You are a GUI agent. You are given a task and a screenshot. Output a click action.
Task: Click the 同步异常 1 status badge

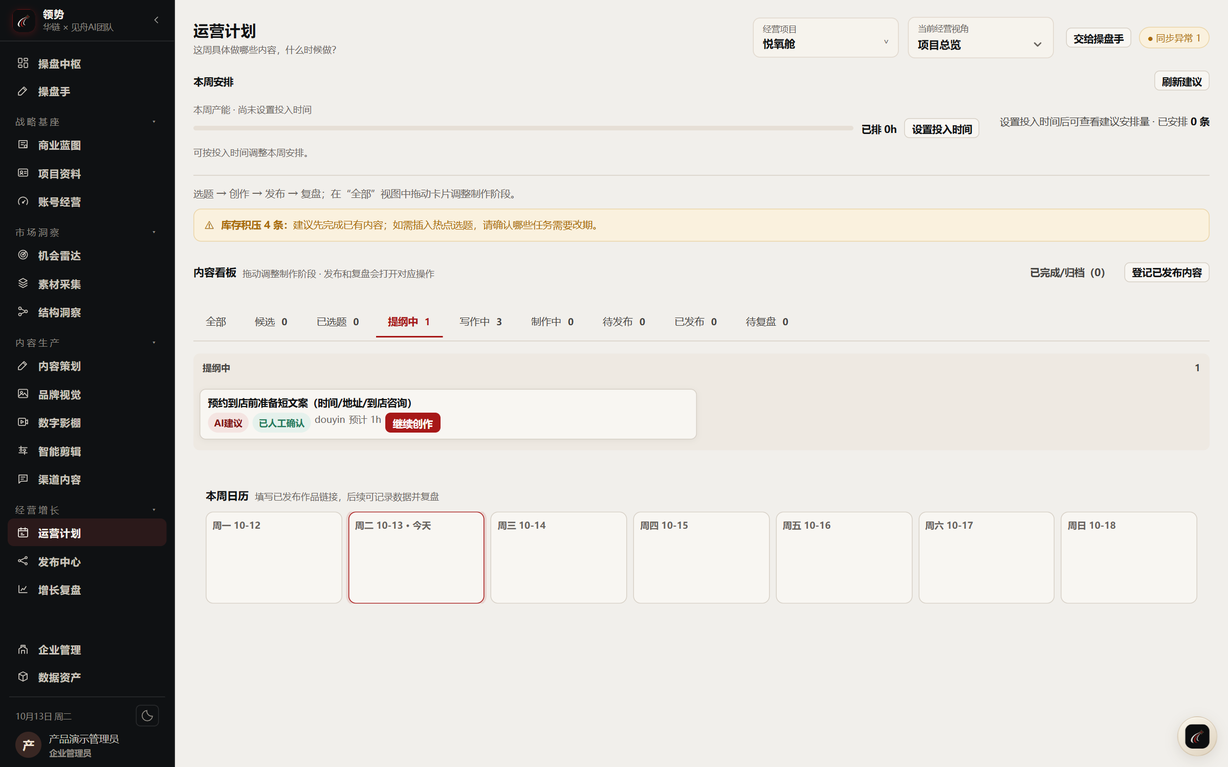point(1174,38)
